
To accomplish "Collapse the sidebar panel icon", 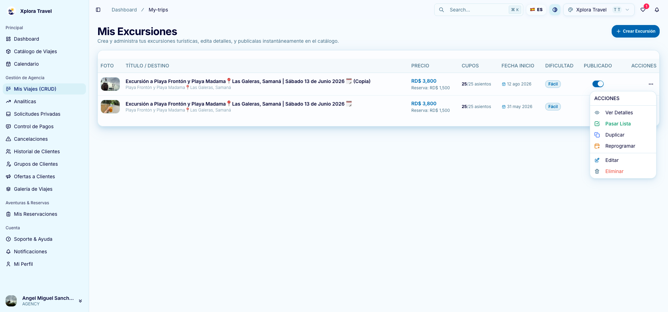I will (x=98, y=10).
